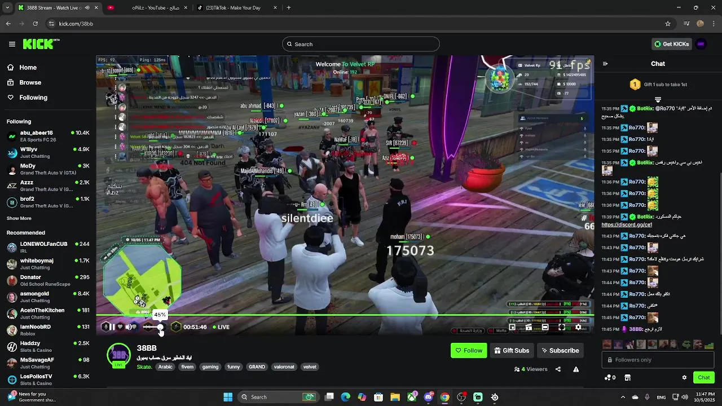Pause the live stream

pyautogui.click(x=111, y=327)
